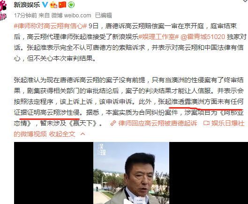
Task: Open the #娱理工作室# hashtag link
Action: tap(158, 37)
